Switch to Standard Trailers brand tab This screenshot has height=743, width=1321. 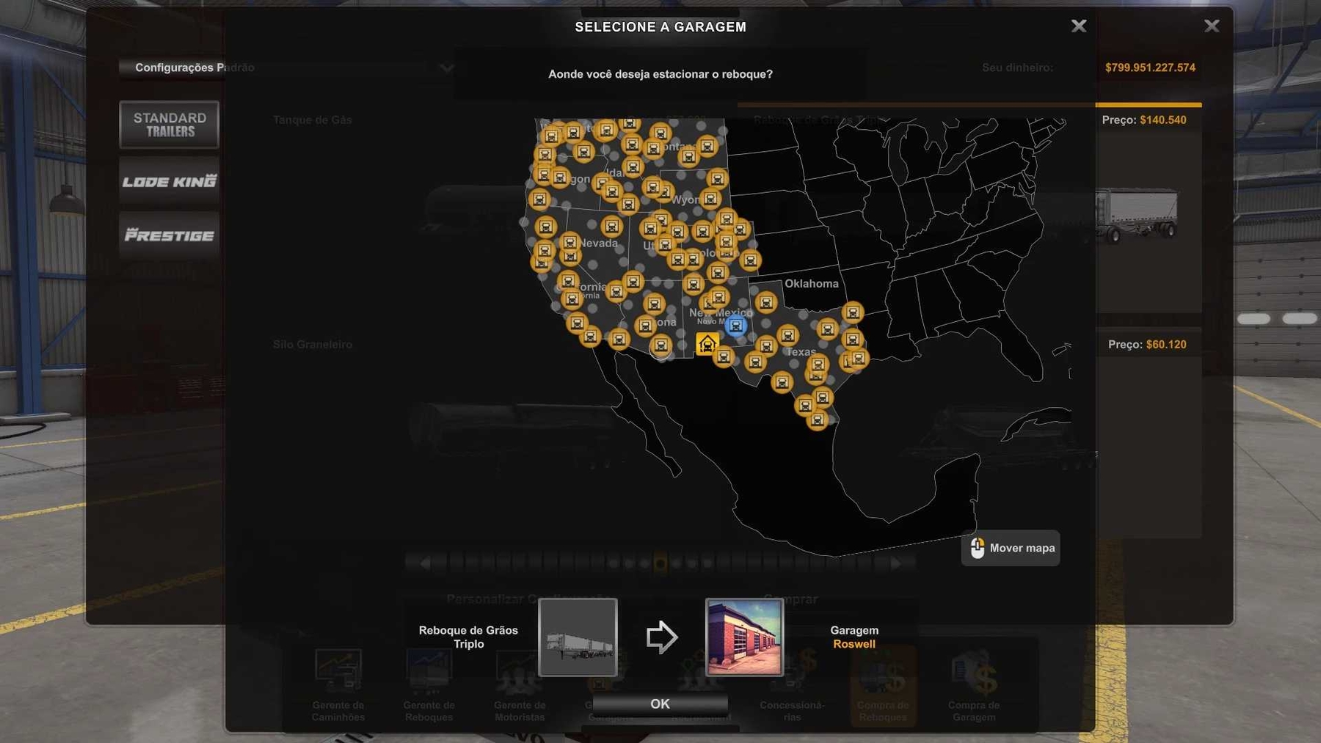click(x=170, y=125)
